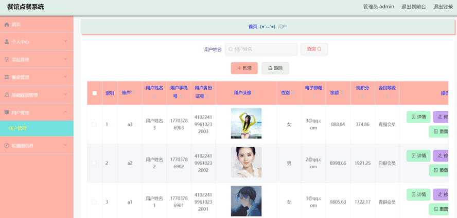Image resolution: width=457 pixels, height=218 pixels.
Task: Click the person icon beside 个人中心
Action: tap(7, 42)
